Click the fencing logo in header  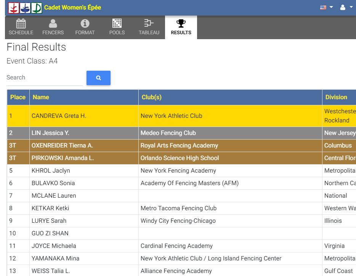point(25,8)
